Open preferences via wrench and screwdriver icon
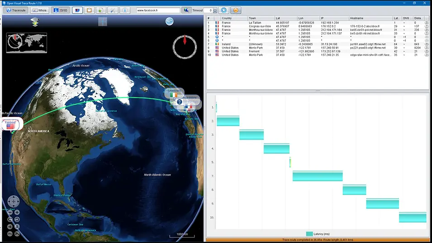This screenshot has width=432, height=243. click(x=113, y=10)
